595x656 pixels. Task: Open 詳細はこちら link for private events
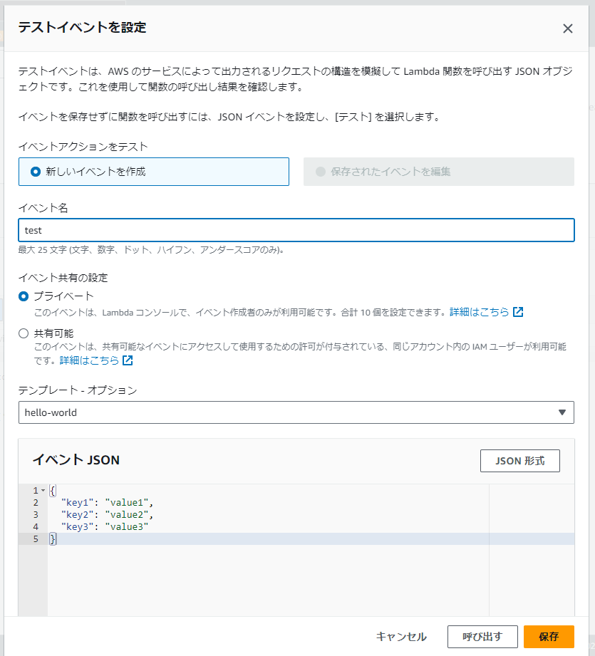point(479,312)
